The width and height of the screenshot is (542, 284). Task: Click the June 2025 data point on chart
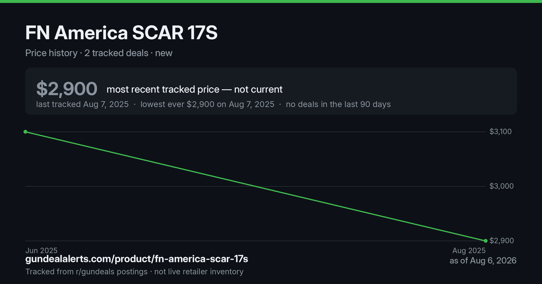tap(25, 132)
